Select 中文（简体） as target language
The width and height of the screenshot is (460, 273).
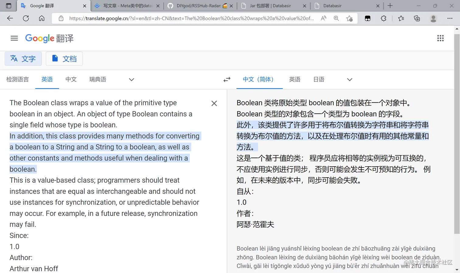tap(260, 79)
